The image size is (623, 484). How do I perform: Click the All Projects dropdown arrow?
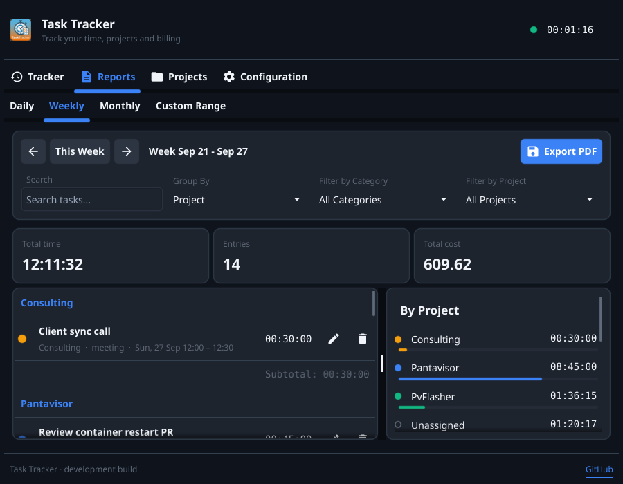click(x=590, y=199)
